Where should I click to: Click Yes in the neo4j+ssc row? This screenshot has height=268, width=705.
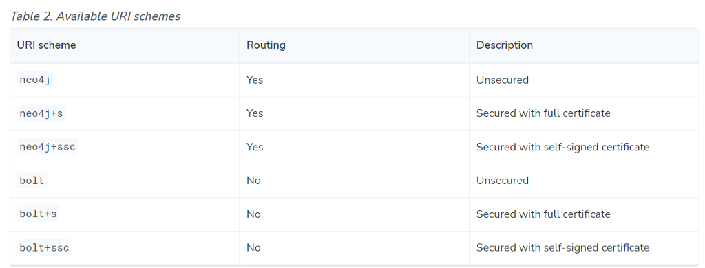click(x=255, y=147)
